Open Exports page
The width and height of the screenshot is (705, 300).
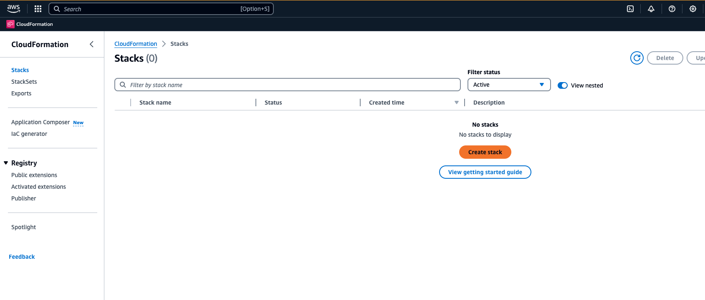(x=21, y=93)
